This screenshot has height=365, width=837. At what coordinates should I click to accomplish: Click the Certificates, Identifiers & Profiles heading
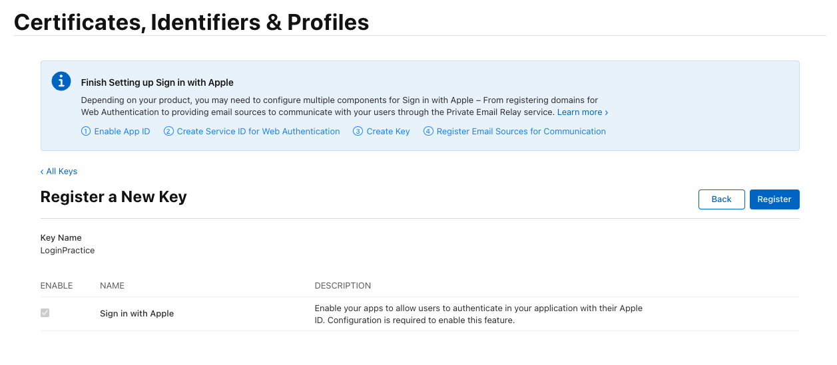[192, 22]
